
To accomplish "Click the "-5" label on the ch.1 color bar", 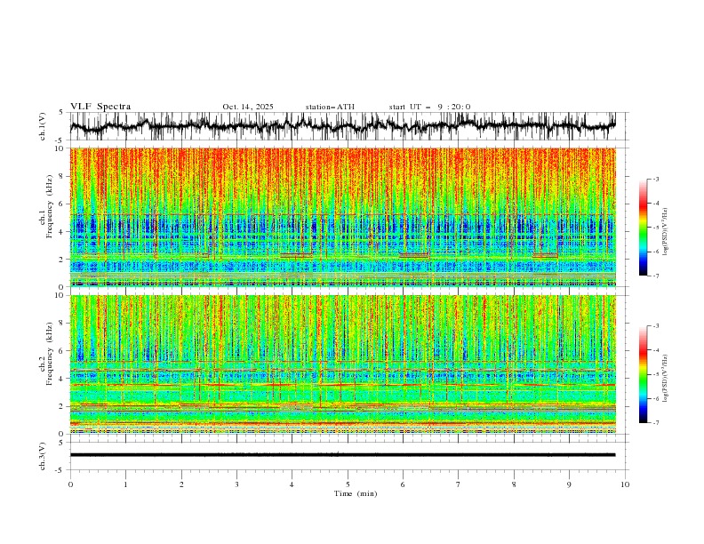I will [655, 228].
